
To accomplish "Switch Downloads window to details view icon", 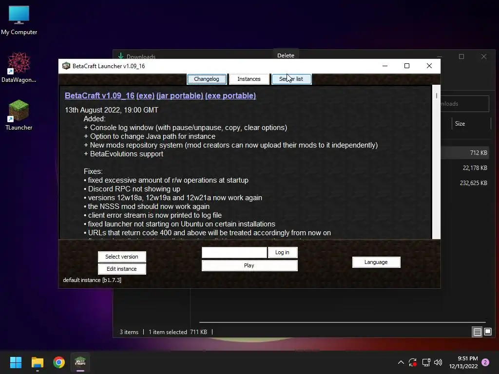I will coord(477,332).
